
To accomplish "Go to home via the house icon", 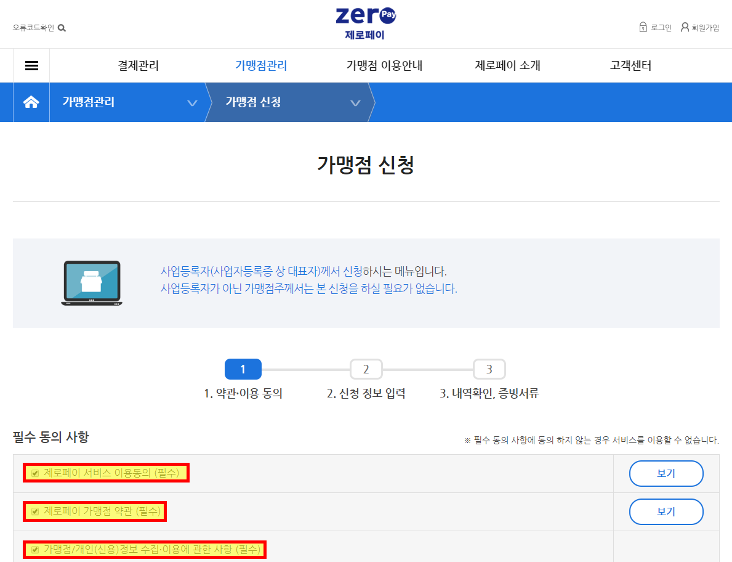I will [31, 102].
